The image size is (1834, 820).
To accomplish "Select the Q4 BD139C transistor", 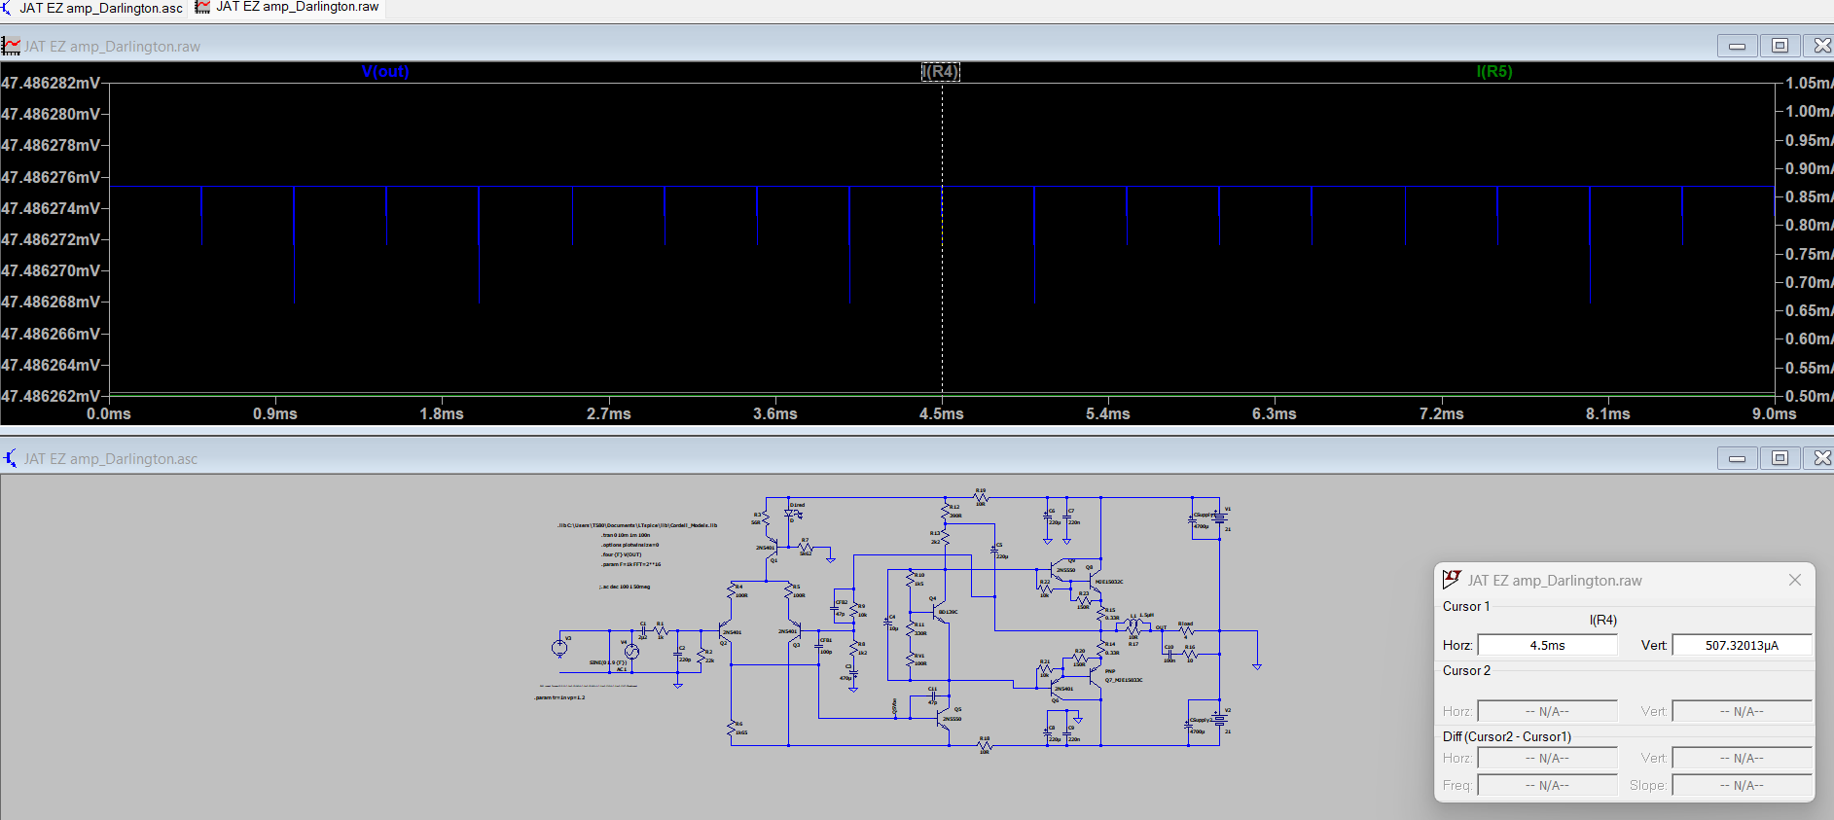I will click(x=940, y=613).
